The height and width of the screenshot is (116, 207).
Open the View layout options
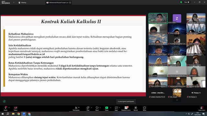click(187, 2)
